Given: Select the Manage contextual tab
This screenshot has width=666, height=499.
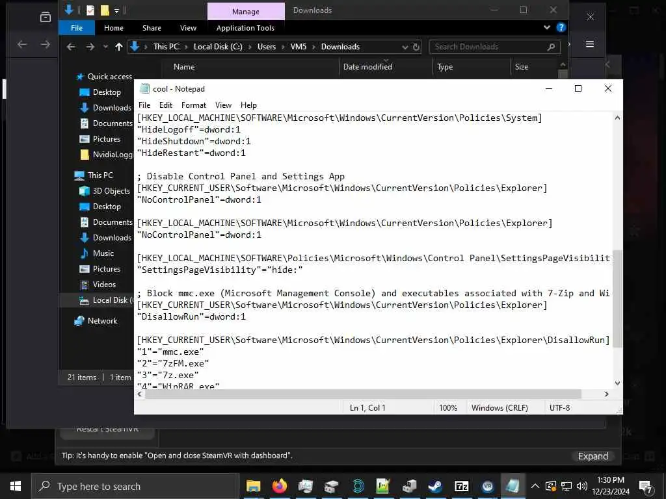Looking at the screenshot, I should point(246,12).
